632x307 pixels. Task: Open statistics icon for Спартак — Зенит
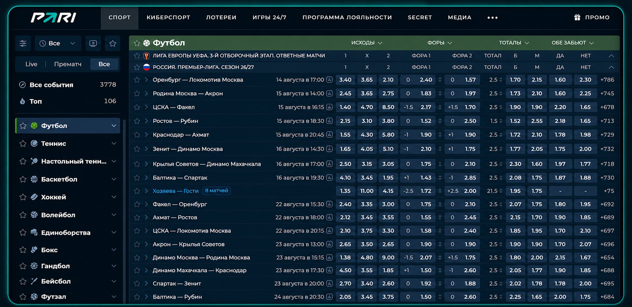pos(330,283)
